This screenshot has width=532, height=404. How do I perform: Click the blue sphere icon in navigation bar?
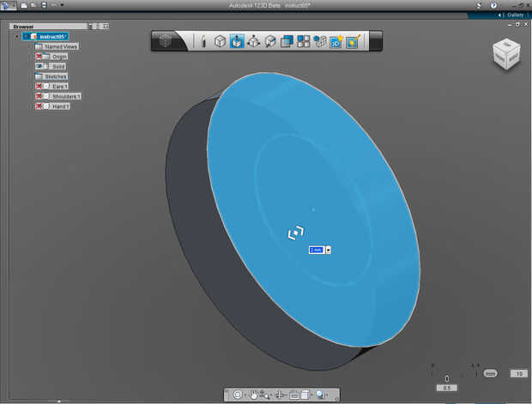(x=319, y=395)
